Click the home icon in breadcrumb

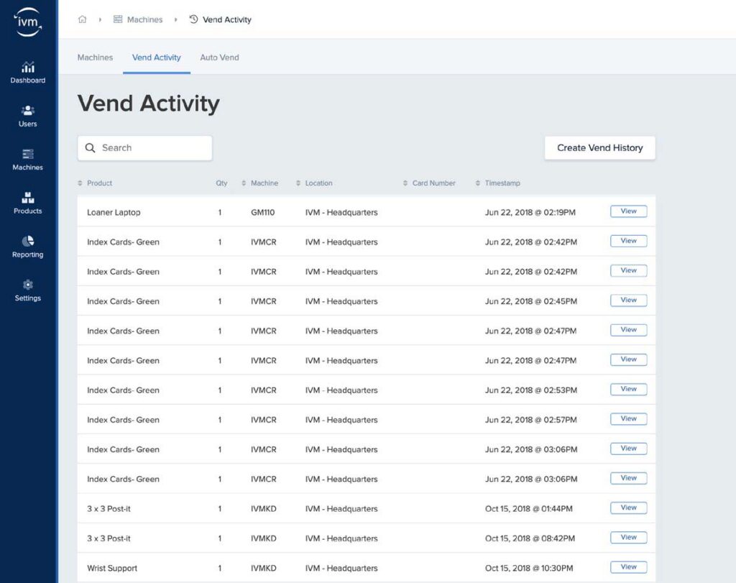pos(83,19)
